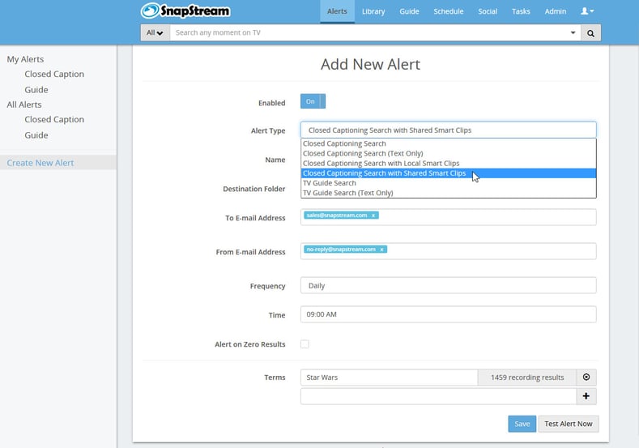Screen dimensions: 639x448
Task: Open Create New Alert in sidebar
Action: pos(40,163)
